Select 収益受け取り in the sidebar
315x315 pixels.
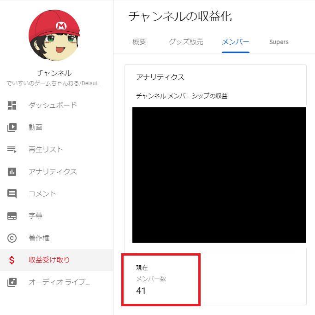click(56, 260)
